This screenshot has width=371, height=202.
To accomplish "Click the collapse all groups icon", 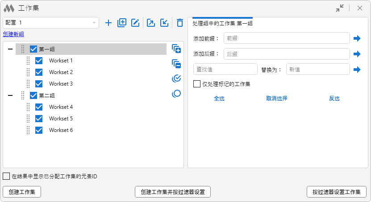I will 176,64.
